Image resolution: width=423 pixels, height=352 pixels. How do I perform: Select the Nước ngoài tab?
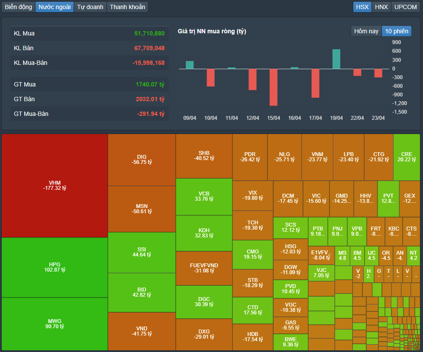coord(55,7)
